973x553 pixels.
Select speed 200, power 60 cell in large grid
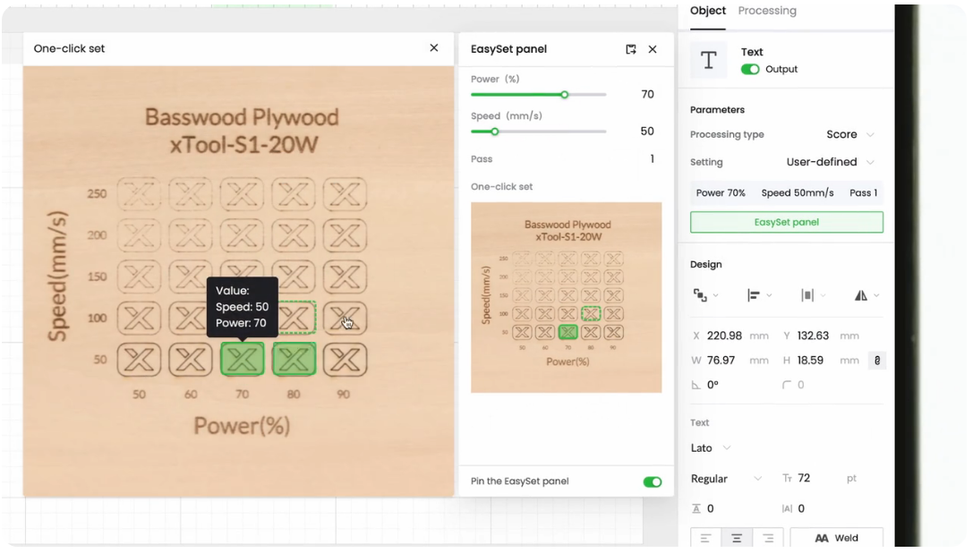point(191,235)
